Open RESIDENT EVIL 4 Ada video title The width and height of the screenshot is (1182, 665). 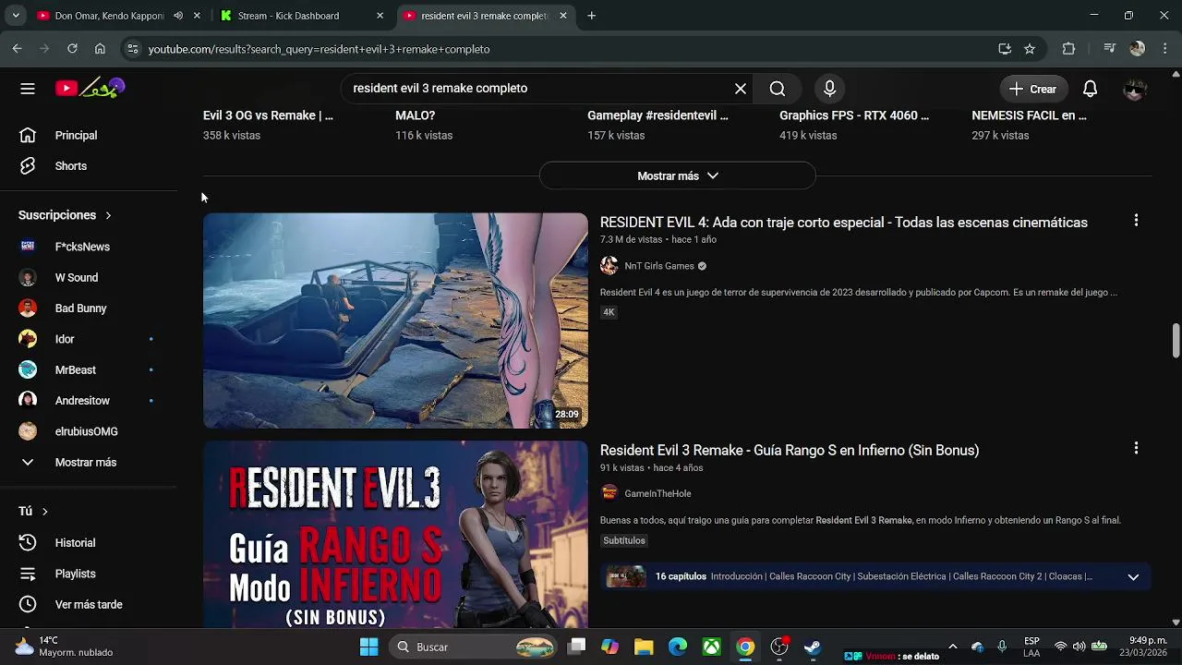(844, 223)
